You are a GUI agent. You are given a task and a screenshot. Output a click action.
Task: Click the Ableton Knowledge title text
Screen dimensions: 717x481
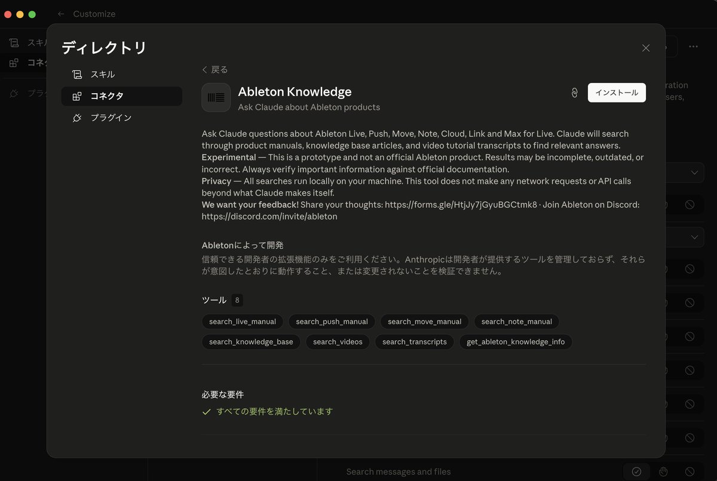tap(295, 91)
